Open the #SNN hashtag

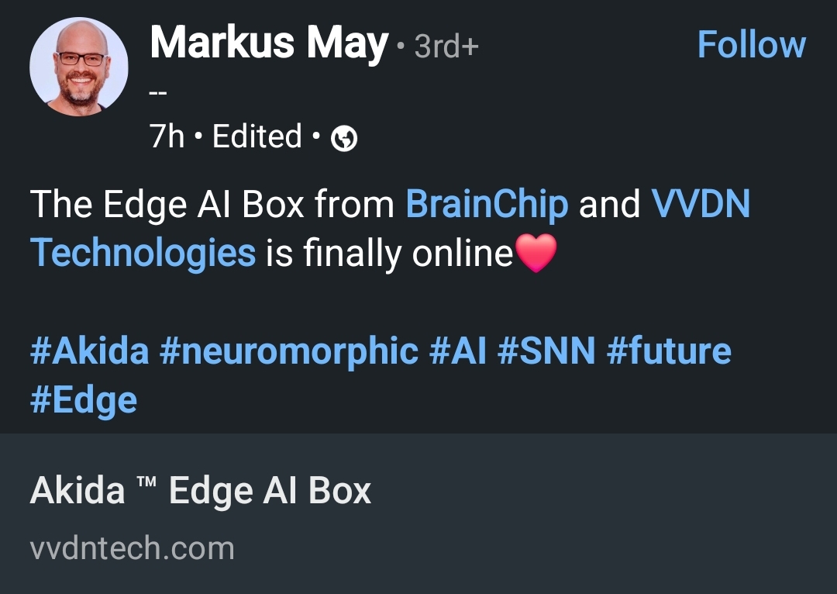coord(546,351)
